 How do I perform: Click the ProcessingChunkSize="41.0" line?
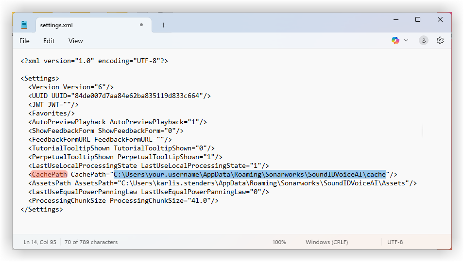tap(123, 201)
